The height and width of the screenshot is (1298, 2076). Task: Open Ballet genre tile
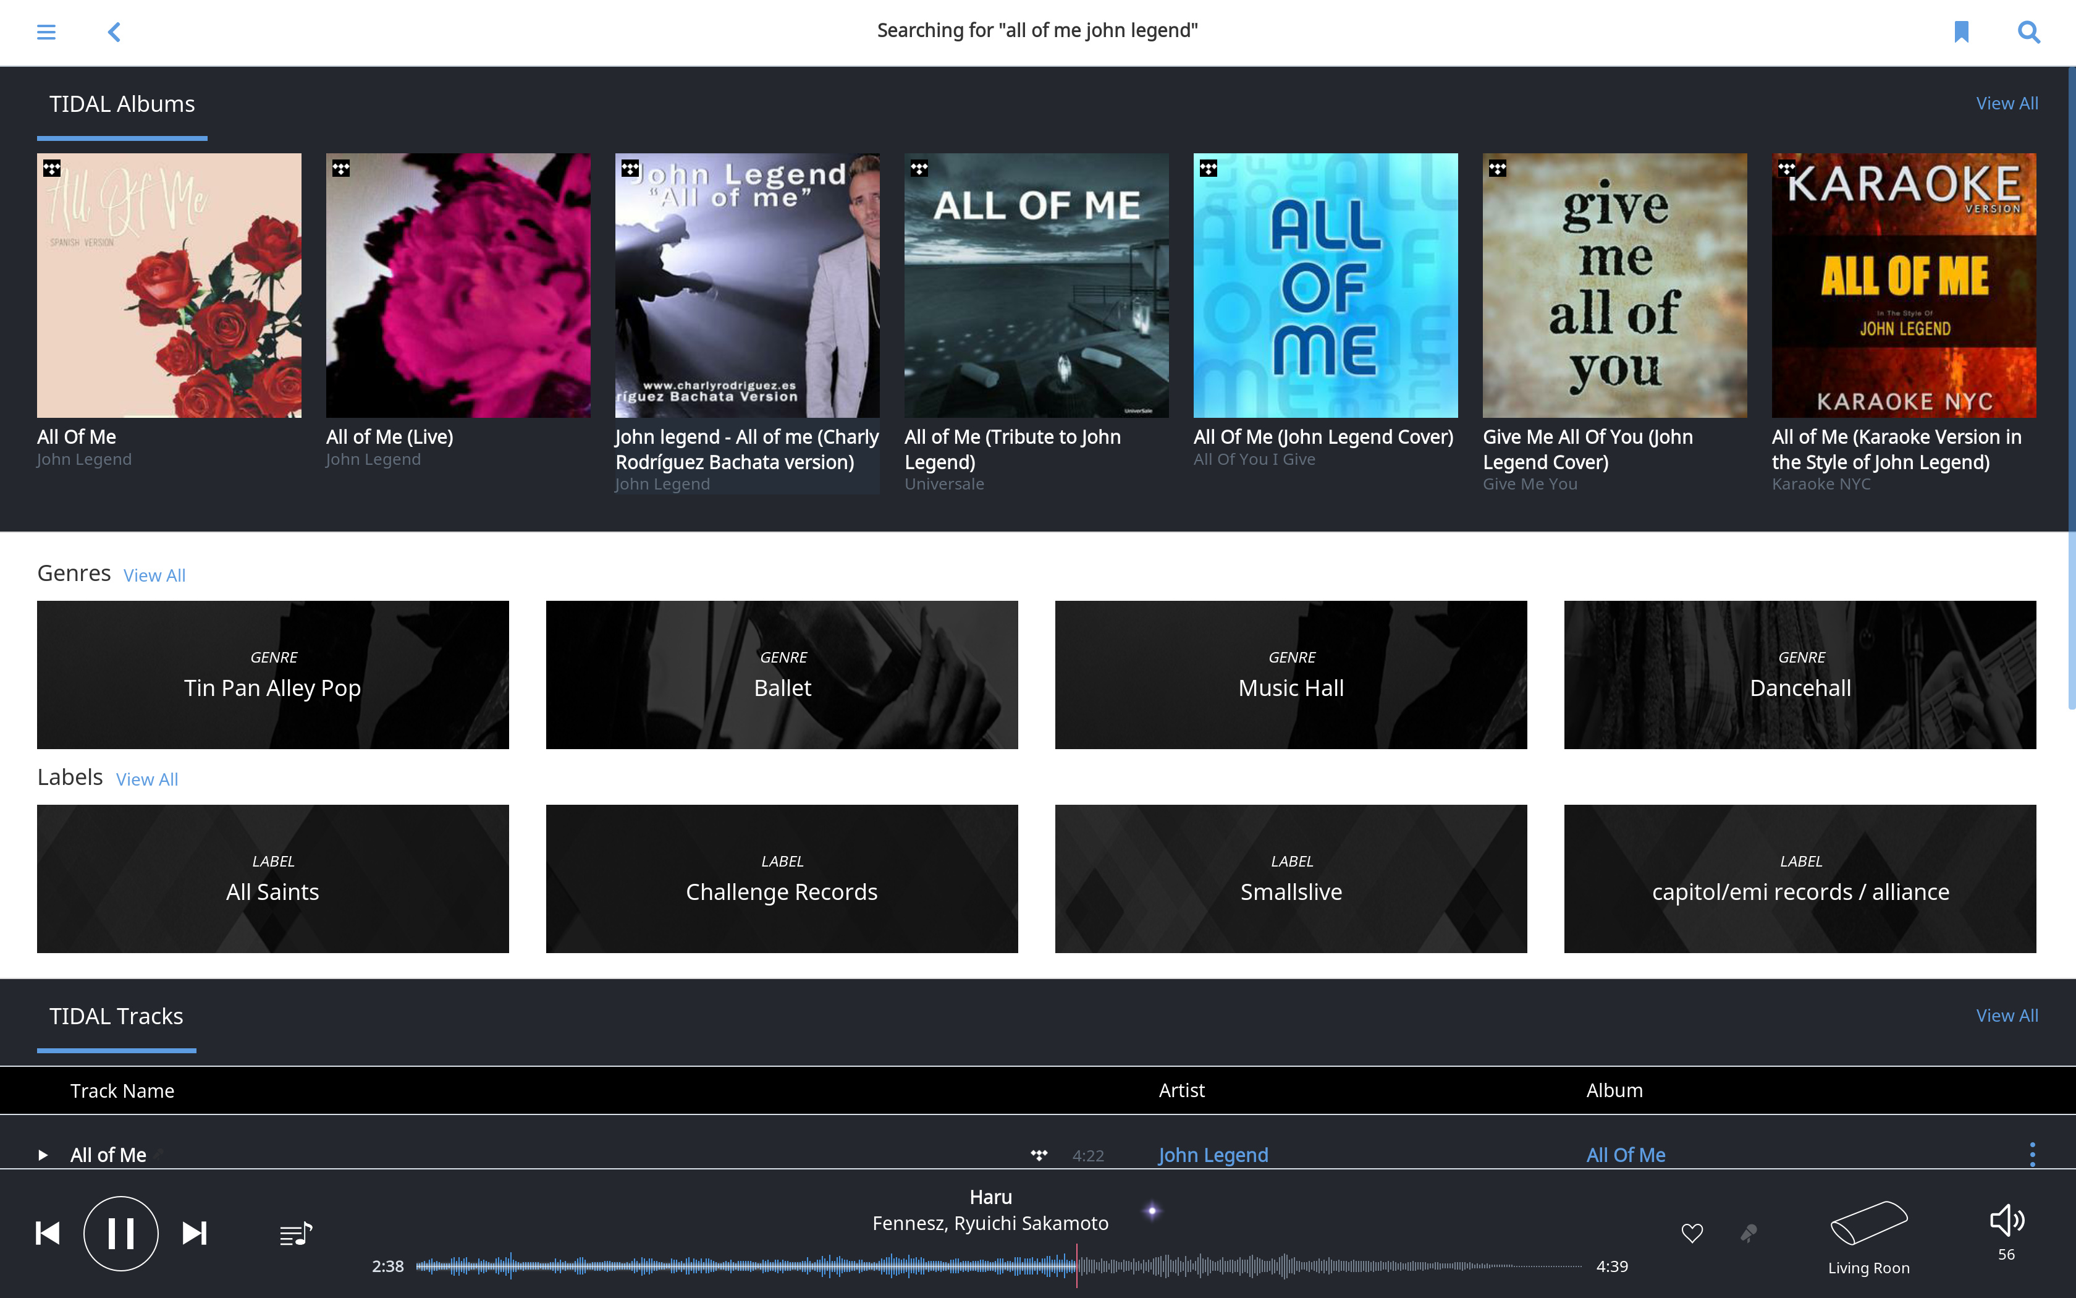pos(782,675)
